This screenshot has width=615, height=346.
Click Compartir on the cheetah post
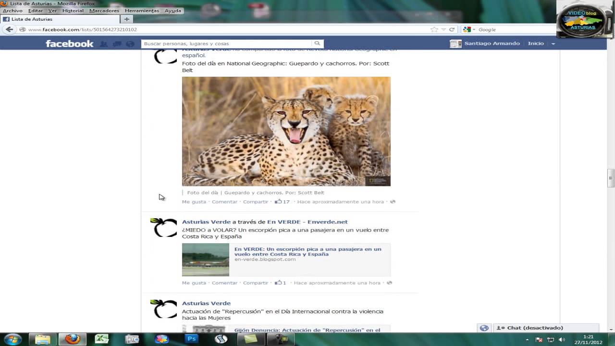point(256,202)
